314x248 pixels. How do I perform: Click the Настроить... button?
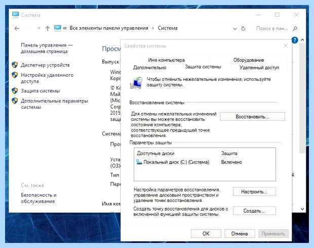pos(254,192)
